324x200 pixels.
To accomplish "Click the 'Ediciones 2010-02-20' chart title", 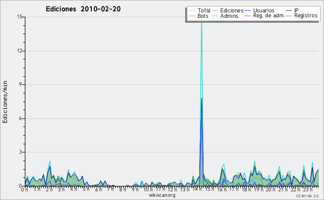I will click(83, 9).
